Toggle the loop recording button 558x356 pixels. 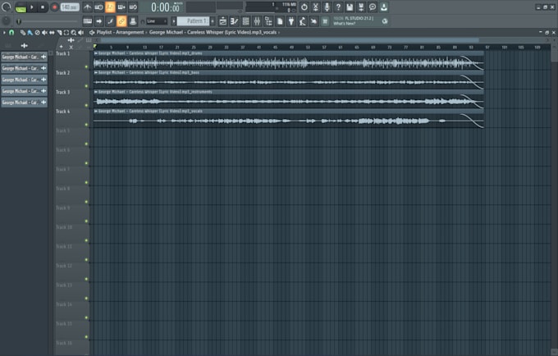pyautogui.click(x=133, y=7)
